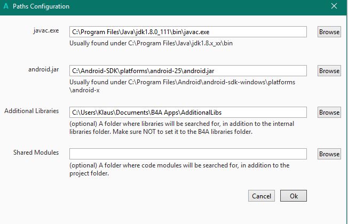
Task: Browse for a Shared Modules folder
Action: click(x=329, y=154)
